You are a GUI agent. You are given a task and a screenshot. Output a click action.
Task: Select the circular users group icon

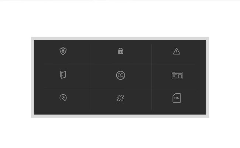coord(120,75)
